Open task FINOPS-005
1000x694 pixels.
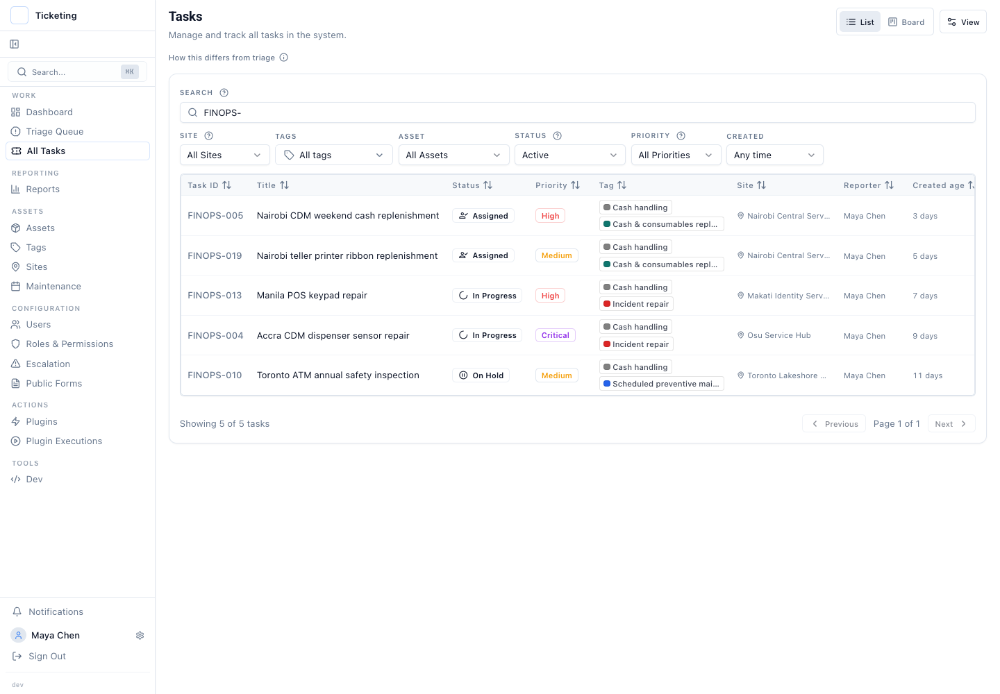[215, 216]
